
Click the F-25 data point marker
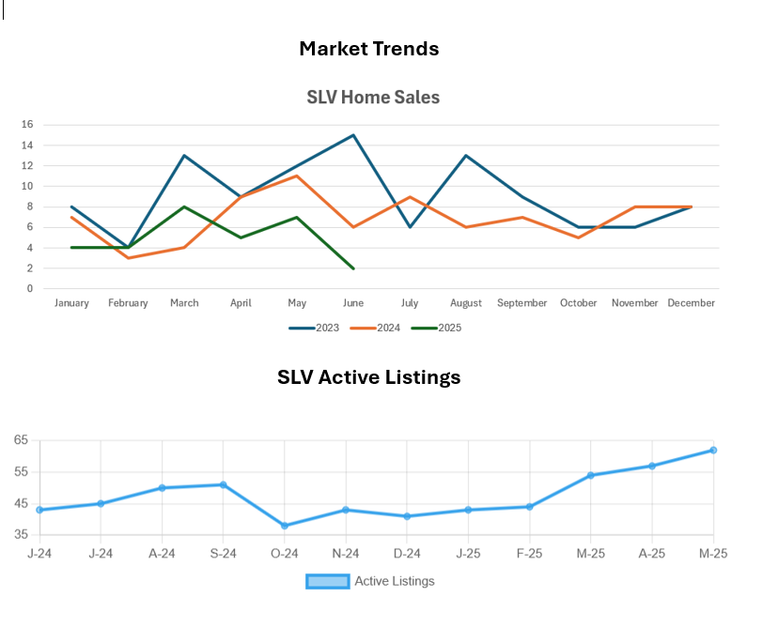[x=529, y=507]
